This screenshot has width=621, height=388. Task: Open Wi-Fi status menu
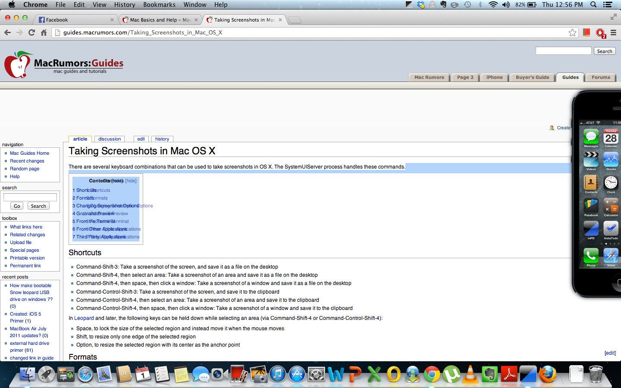click(493, 4)
